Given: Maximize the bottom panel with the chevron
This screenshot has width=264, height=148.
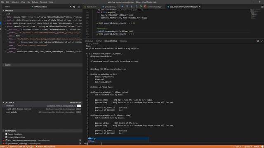Looking at the screenshot, I should coord(262,41).
